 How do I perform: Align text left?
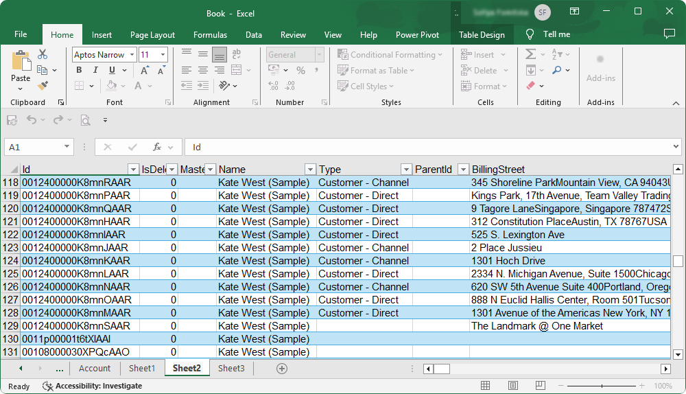click(187, 70)
